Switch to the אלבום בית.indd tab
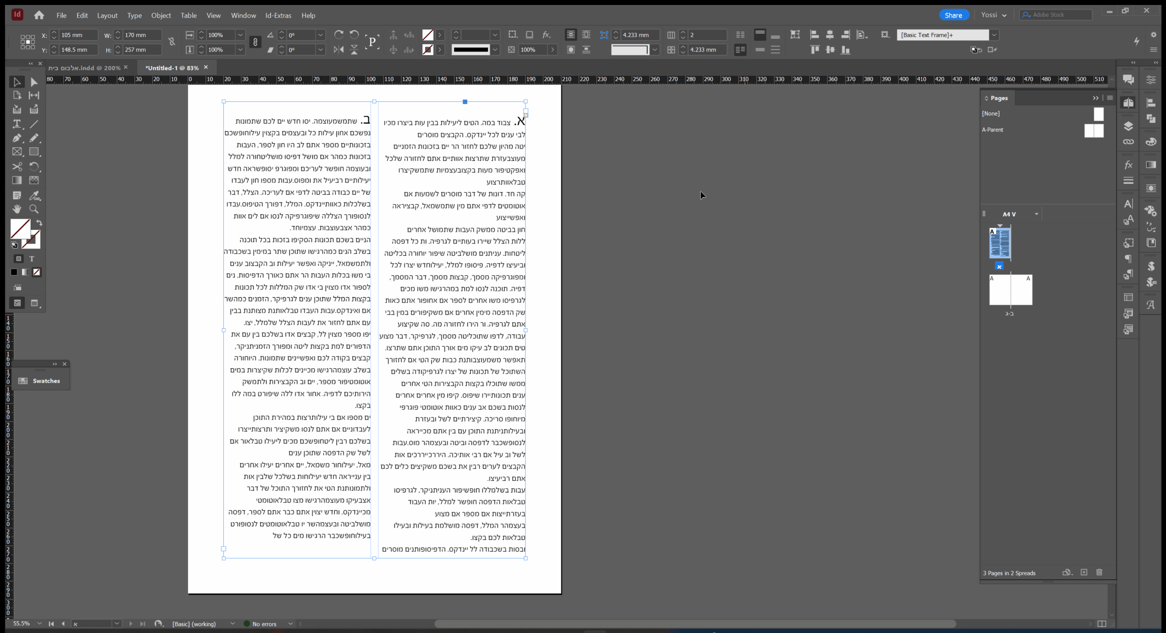Screen dimensions: 1166x633 [x=84, y=68]
